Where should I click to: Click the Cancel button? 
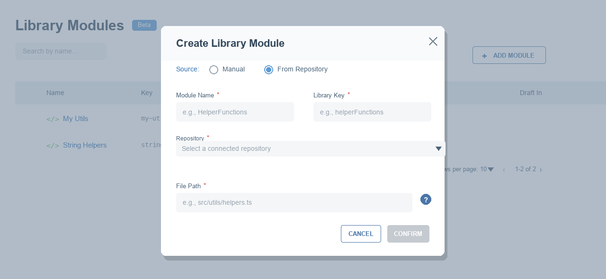point(361,234)
